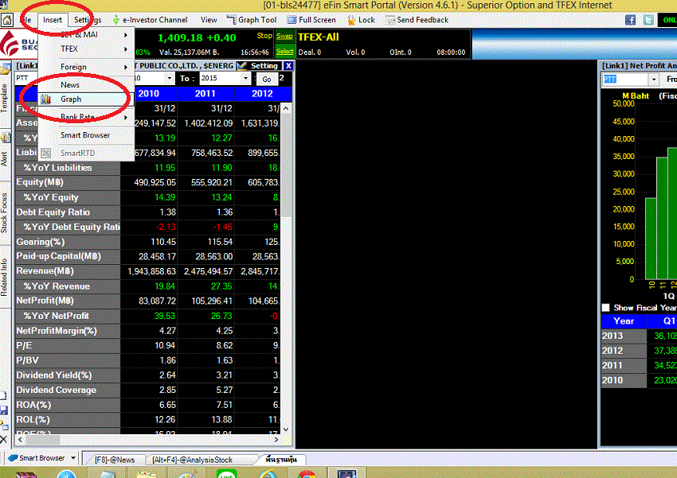This screenshot has height=478, width=677.
Task: Click the horizontal scrollbar thumb
Action: [42, 440]
